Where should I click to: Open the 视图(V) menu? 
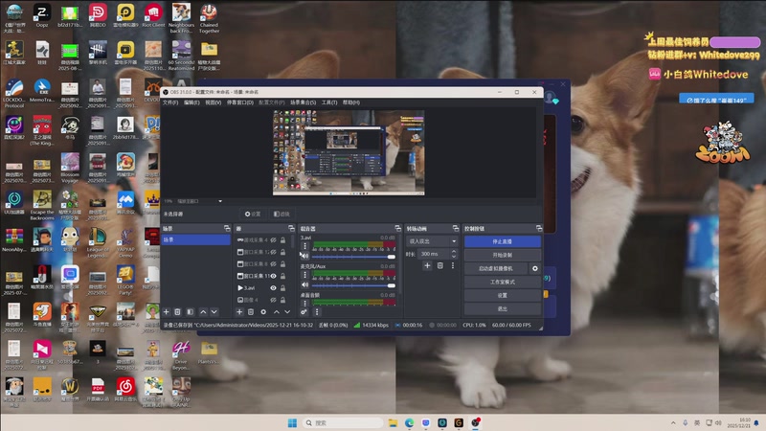click(x=213, y=102)
